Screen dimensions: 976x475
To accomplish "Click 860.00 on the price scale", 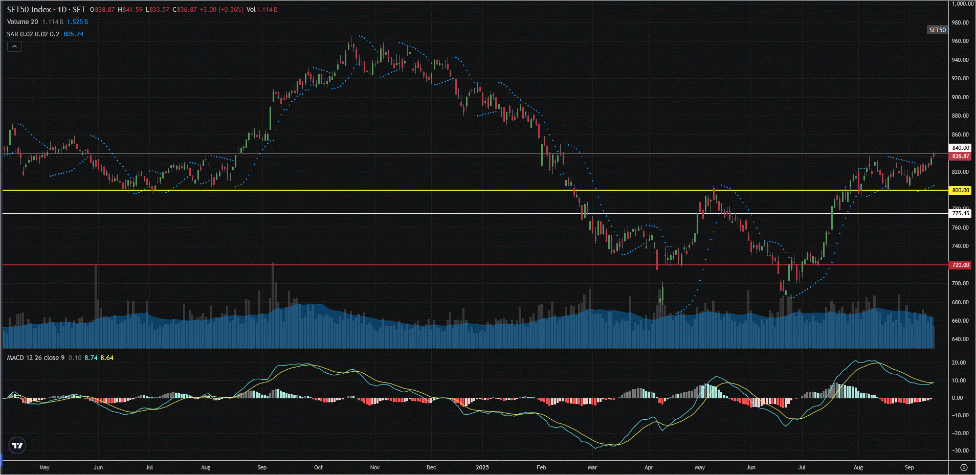I will [960, 134].
